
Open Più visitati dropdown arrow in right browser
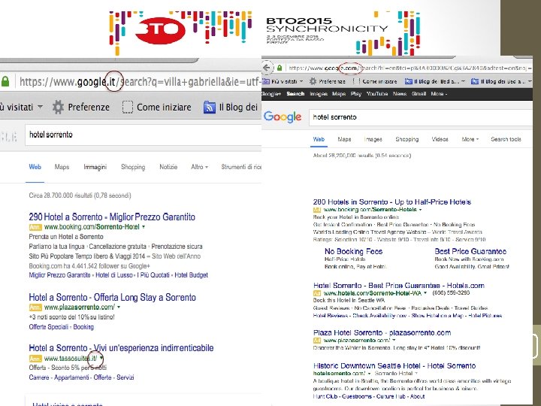point(301,81)
